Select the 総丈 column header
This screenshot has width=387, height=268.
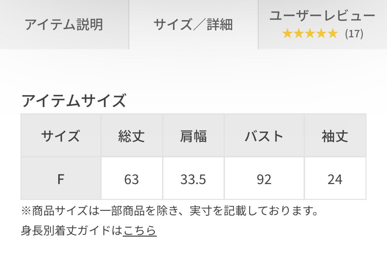point(131,136)
